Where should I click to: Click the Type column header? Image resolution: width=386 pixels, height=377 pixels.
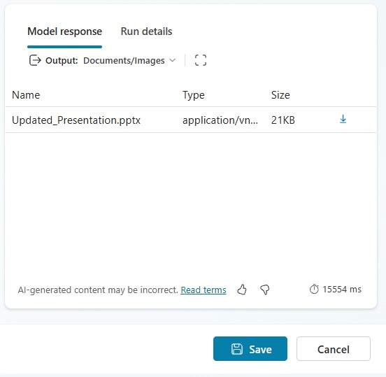pyautogui.click(x=194, y=95)
